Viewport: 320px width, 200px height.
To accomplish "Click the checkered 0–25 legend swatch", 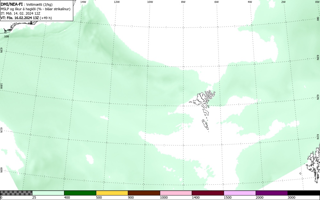I will [16, 193].
